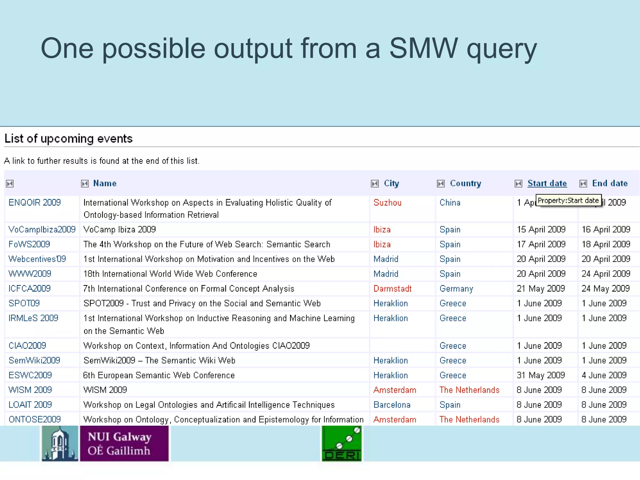
Task: Click Amsterdam city in WISM 2009 row
Action: click(395, 390)
